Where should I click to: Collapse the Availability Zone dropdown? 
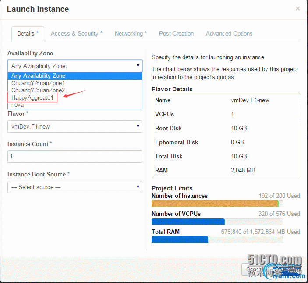coord(75,66)
